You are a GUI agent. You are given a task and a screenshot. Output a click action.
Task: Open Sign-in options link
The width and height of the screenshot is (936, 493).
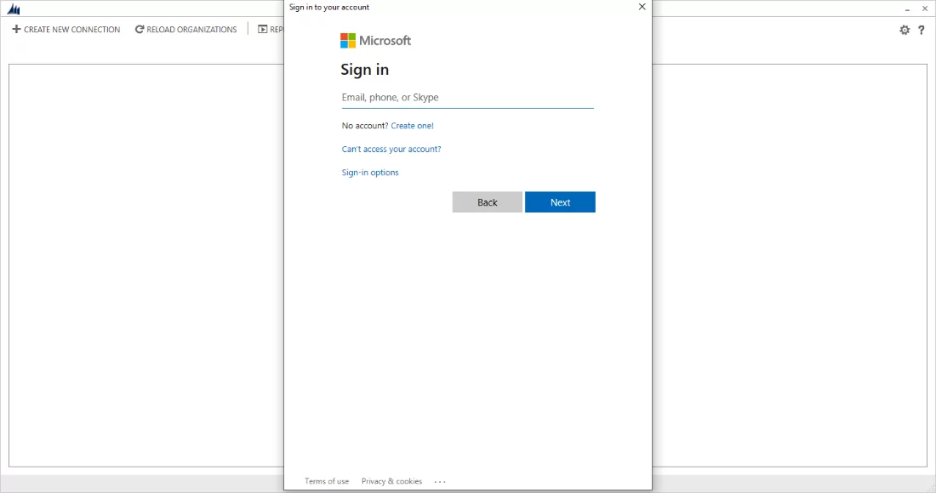[x=370, y=173]
